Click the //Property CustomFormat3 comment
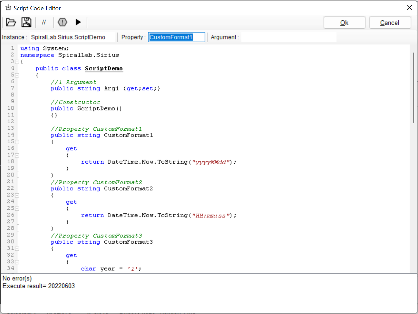Screen dimensions: 418x314 [96, 235]
